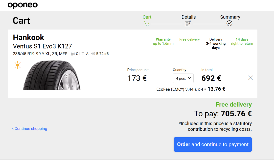Click the noise level speaker icon

click(x=93, y=54)
